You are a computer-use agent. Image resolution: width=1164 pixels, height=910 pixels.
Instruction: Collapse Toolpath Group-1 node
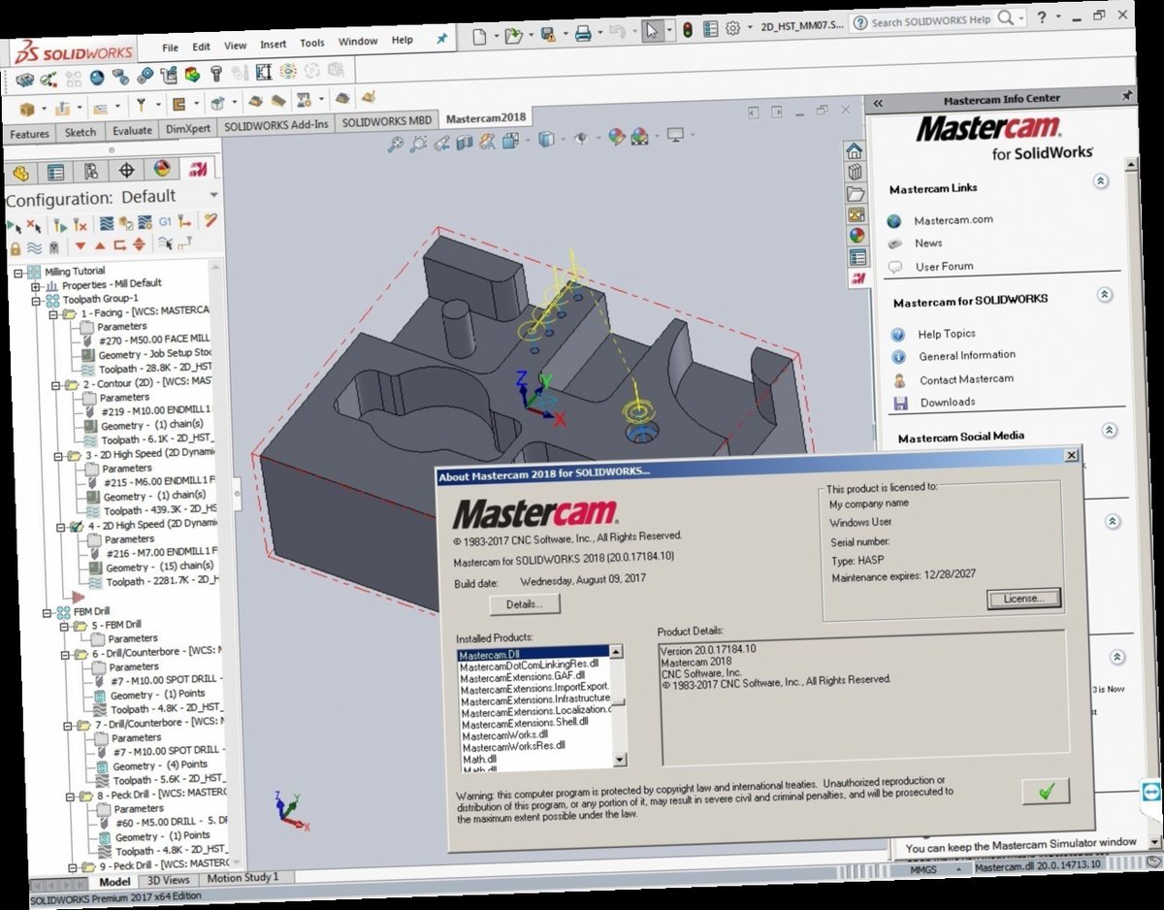(x=36, y=302)
